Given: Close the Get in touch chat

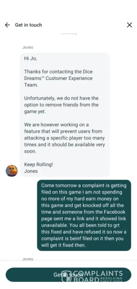Looking at the screenshot, I should point(129,25).
